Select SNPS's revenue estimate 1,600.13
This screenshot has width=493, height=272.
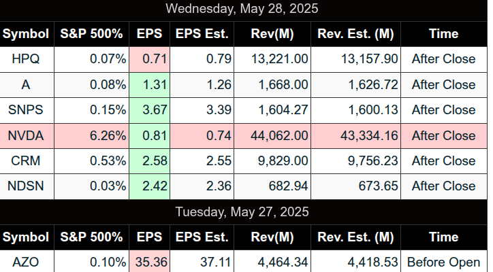pyautogui.click(x=355, y=110)
